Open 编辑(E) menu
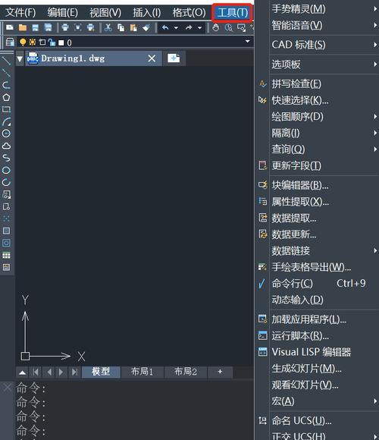 click(x=62, y=12)
